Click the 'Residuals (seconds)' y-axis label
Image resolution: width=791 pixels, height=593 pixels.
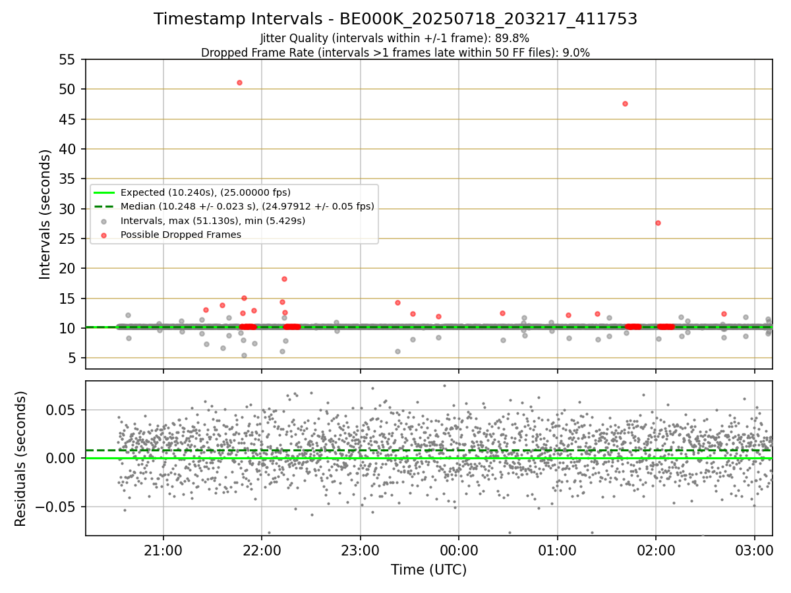click(x=20, y=459)
